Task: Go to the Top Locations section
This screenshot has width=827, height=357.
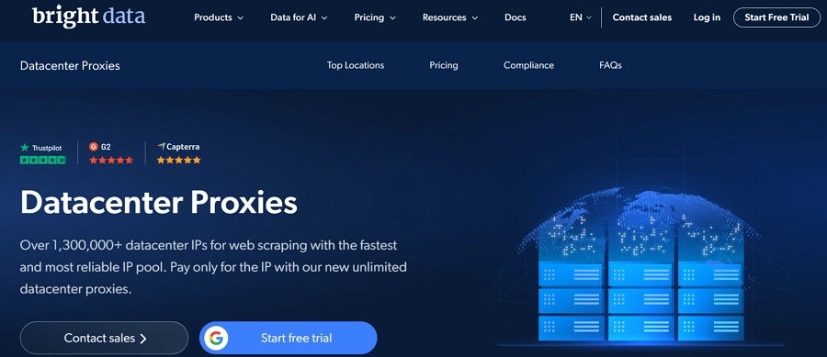Action: [x=356, y=65]
